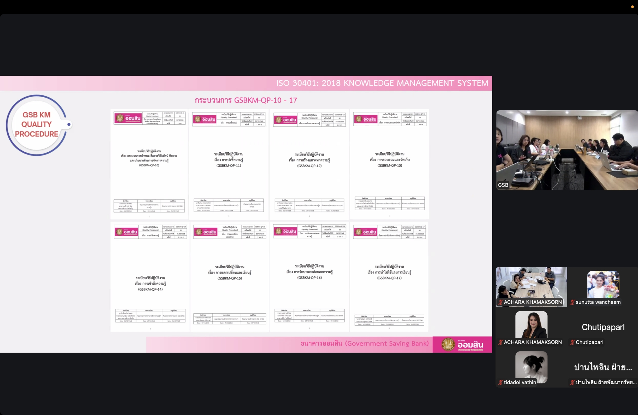Select tidadol vathin's profile photo
638x415 pixels.
pyautogui.click(x=531, y=365)
